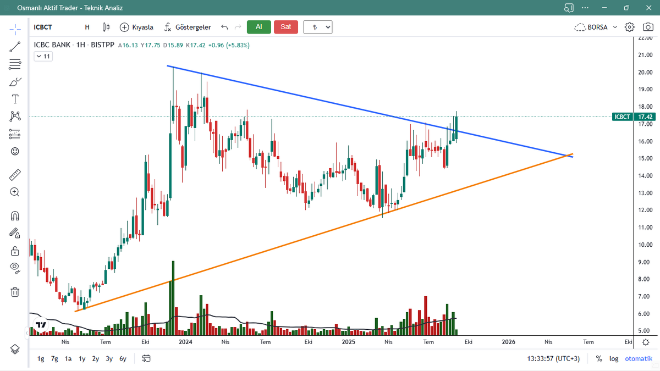Select the ruler measure tool
This screenshot has width=660, height=371.
[15, 175]
